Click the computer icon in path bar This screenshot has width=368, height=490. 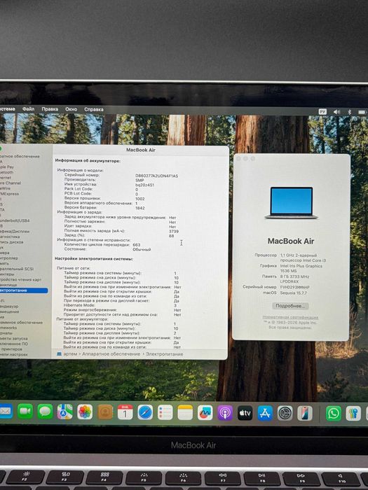coord(60,353)
